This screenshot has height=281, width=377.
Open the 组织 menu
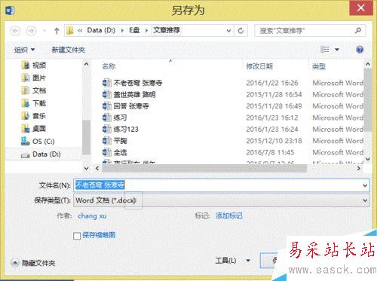coord(24,50)
